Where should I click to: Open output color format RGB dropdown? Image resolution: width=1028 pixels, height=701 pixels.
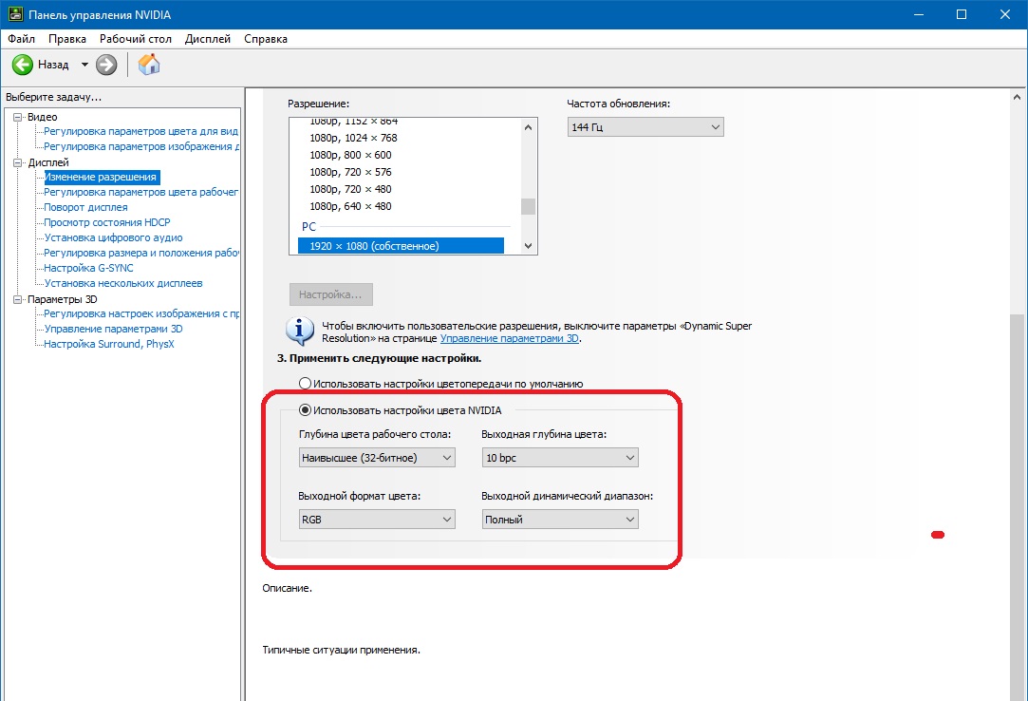click(377, 520)
